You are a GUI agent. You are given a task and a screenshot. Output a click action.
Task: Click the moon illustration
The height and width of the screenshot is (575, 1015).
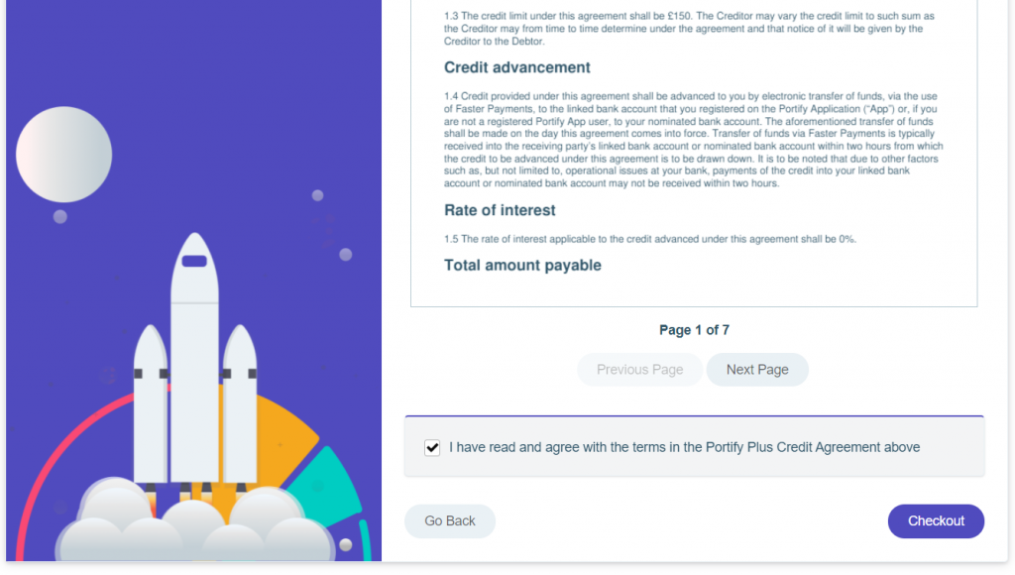click(63, 155)
